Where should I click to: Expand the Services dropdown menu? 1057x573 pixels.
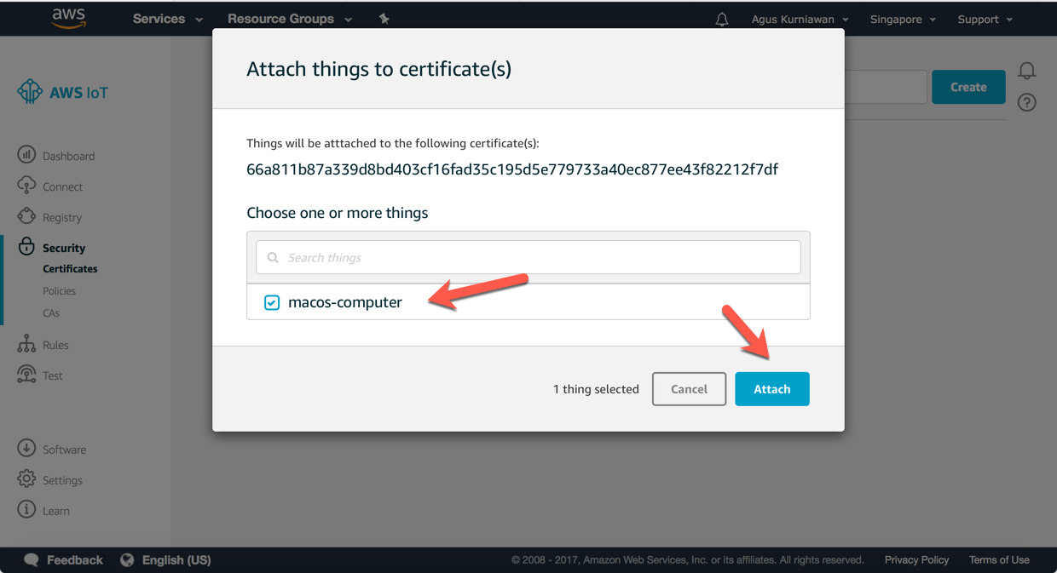click(168, 19)
